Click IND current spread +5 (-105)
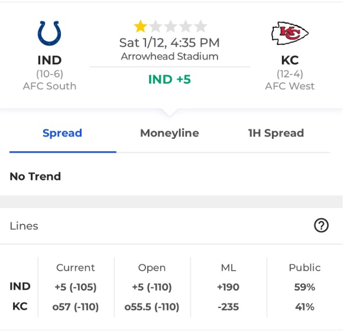Image resolution: width=344 pixels, height=334 pixels. tap(76, 287)
